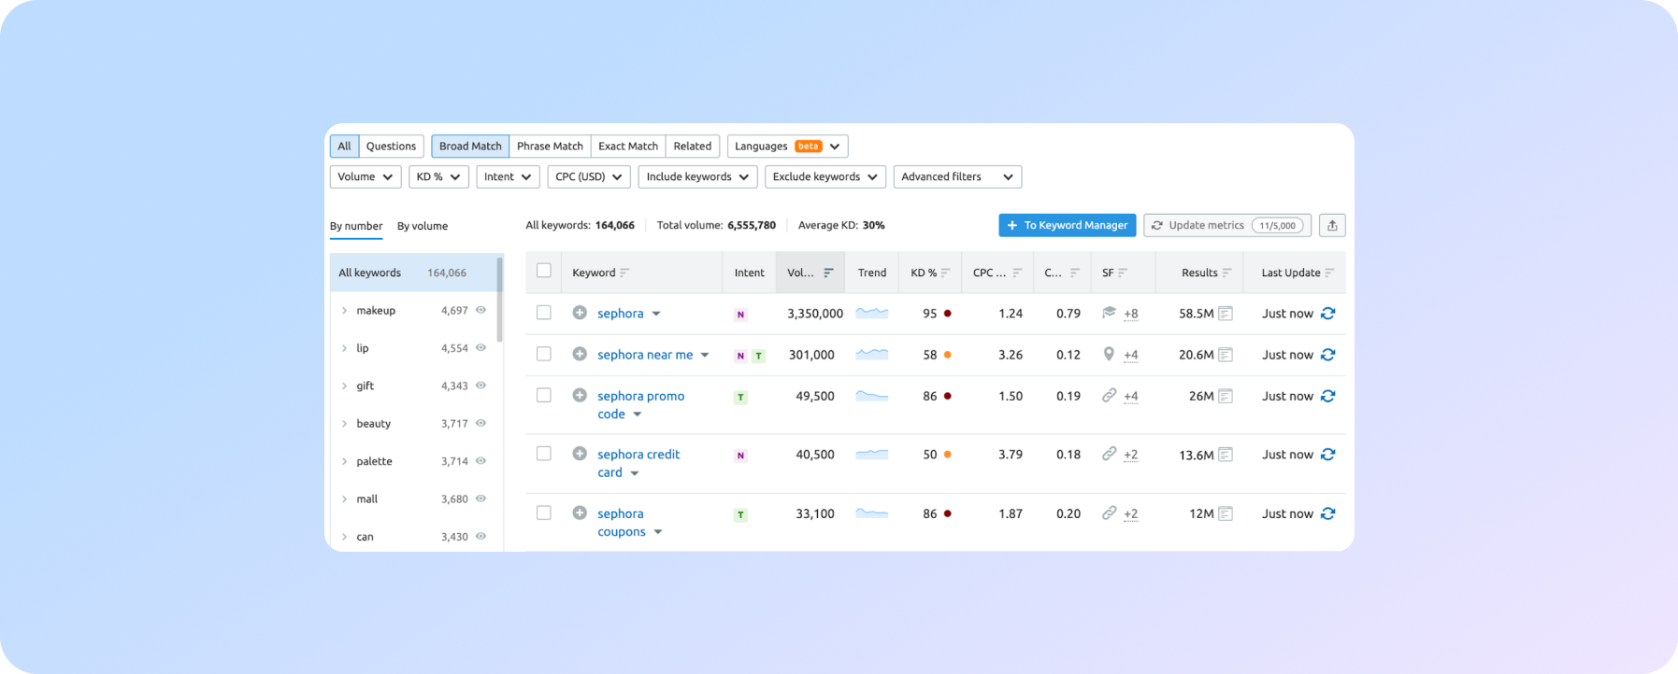The height and width of the screenshot is (674, 1678).
Task: Open the Exclude keywords dropdown
Action: click(x=825, y=176)
